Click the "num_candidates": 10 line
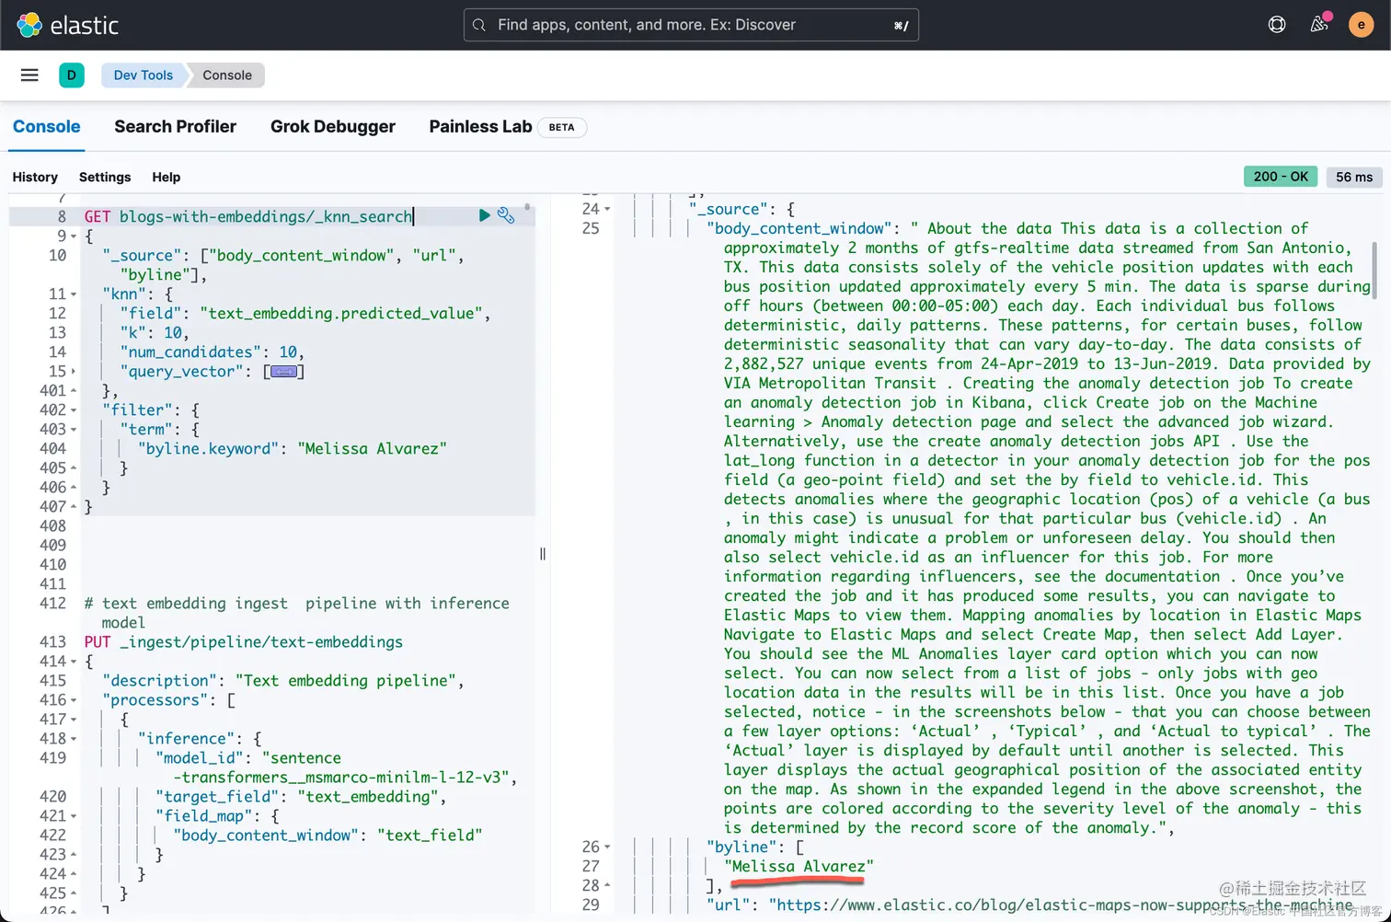The width and height of the screenshot is (1391, 922). coord(212,352)
